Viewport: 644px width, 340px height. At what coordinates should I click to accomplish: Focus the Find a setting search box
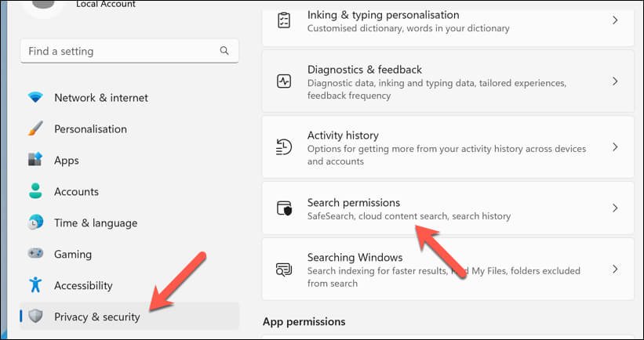[118, 51]
